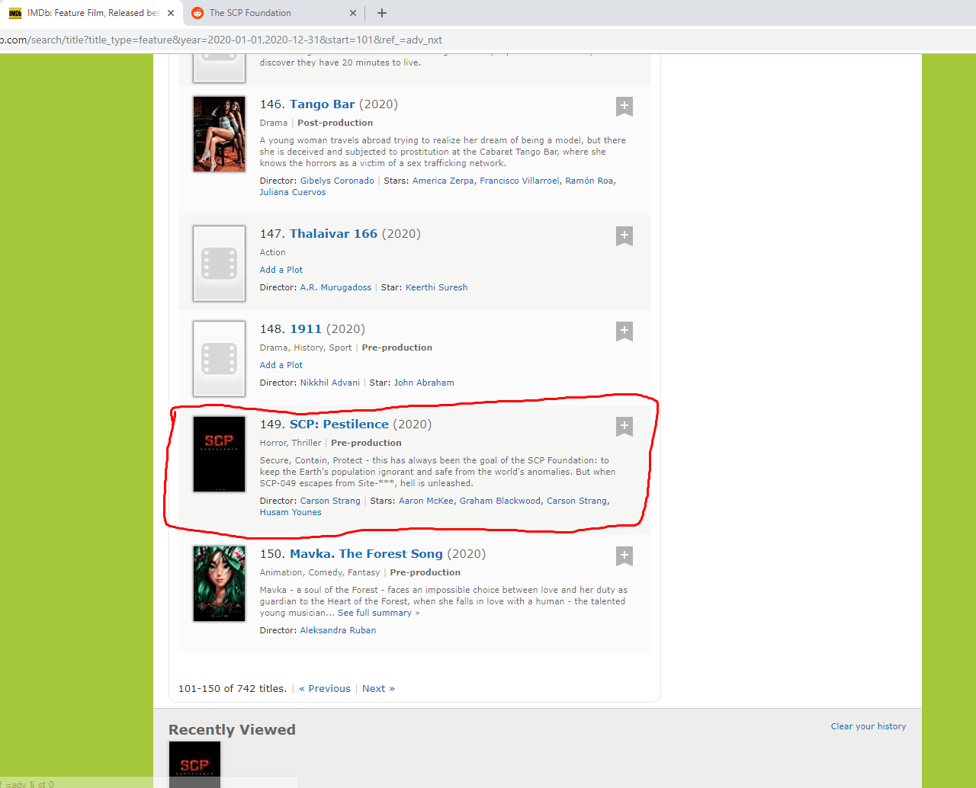Go to the Previous results page
This screenshot has width=976, height=788.
click(x=325, y=688)
